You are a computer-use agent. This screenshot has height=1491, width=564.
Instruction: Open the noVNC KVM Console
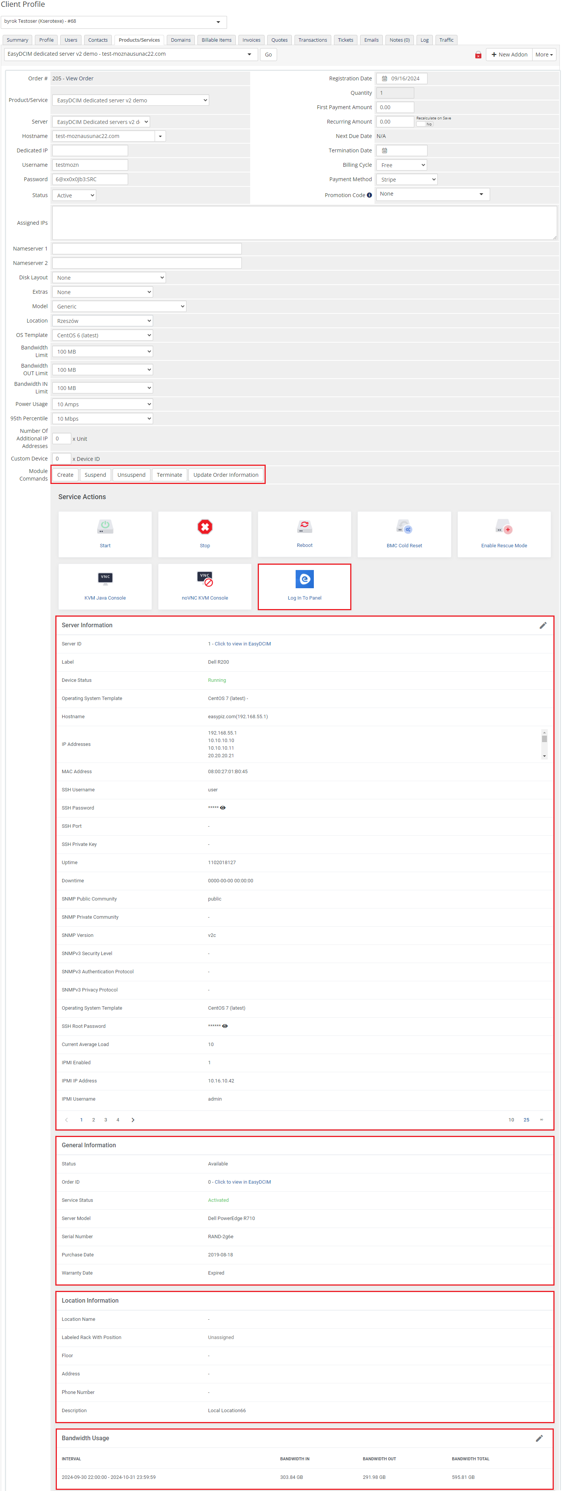pyautogui.click(x=204, y=579)
